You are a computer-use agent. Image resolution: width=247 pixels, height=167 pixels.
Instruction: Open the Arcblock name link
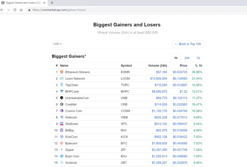pyautogui.click(x=71, y=163)
